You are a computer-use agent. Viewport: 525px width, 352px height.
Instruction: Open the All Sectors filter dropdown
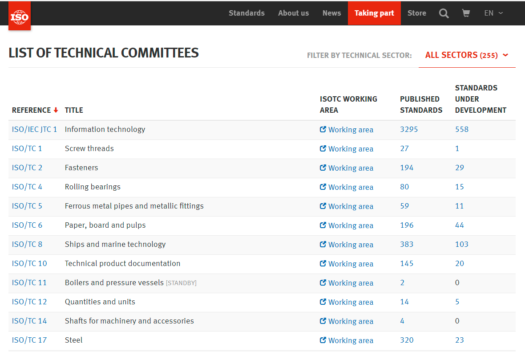click(467, 55)
